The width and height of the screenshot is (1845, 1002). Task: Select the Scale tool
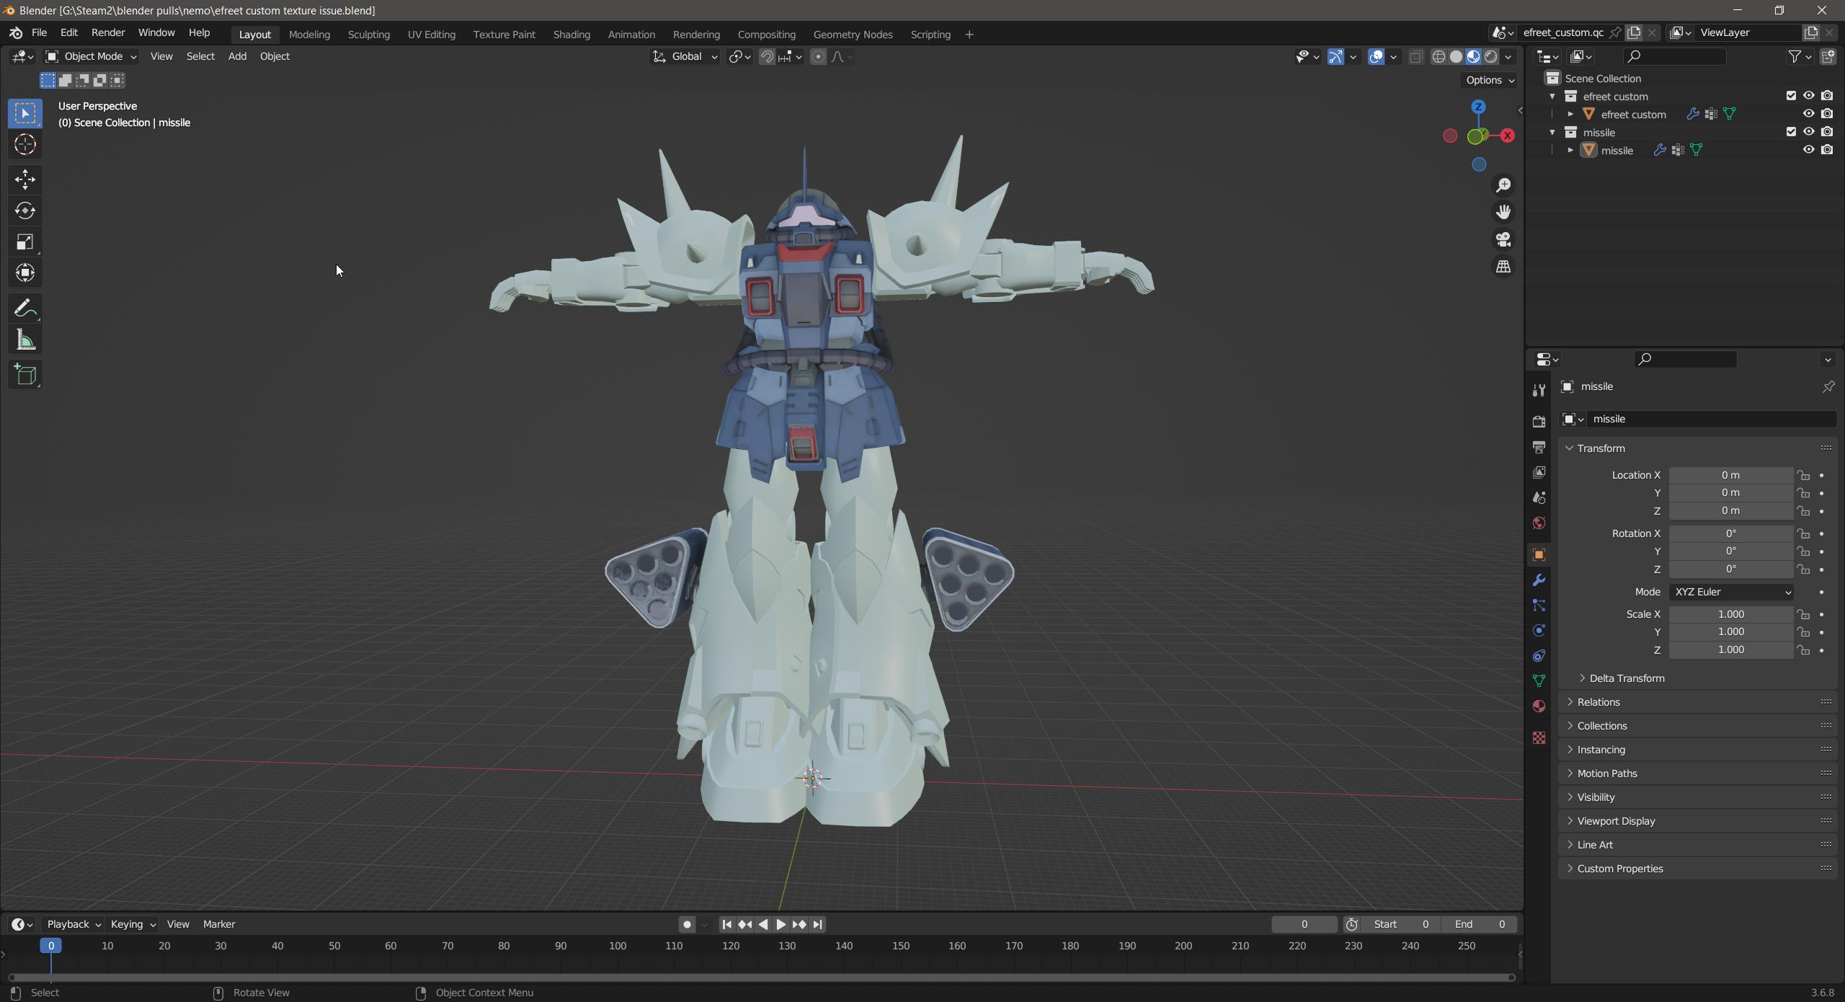click(x=25, y=241)
